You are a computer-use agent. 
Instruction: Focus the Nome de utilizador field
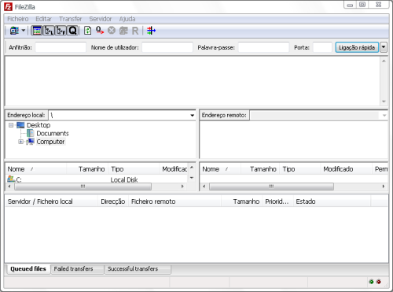tap(167, 47)
